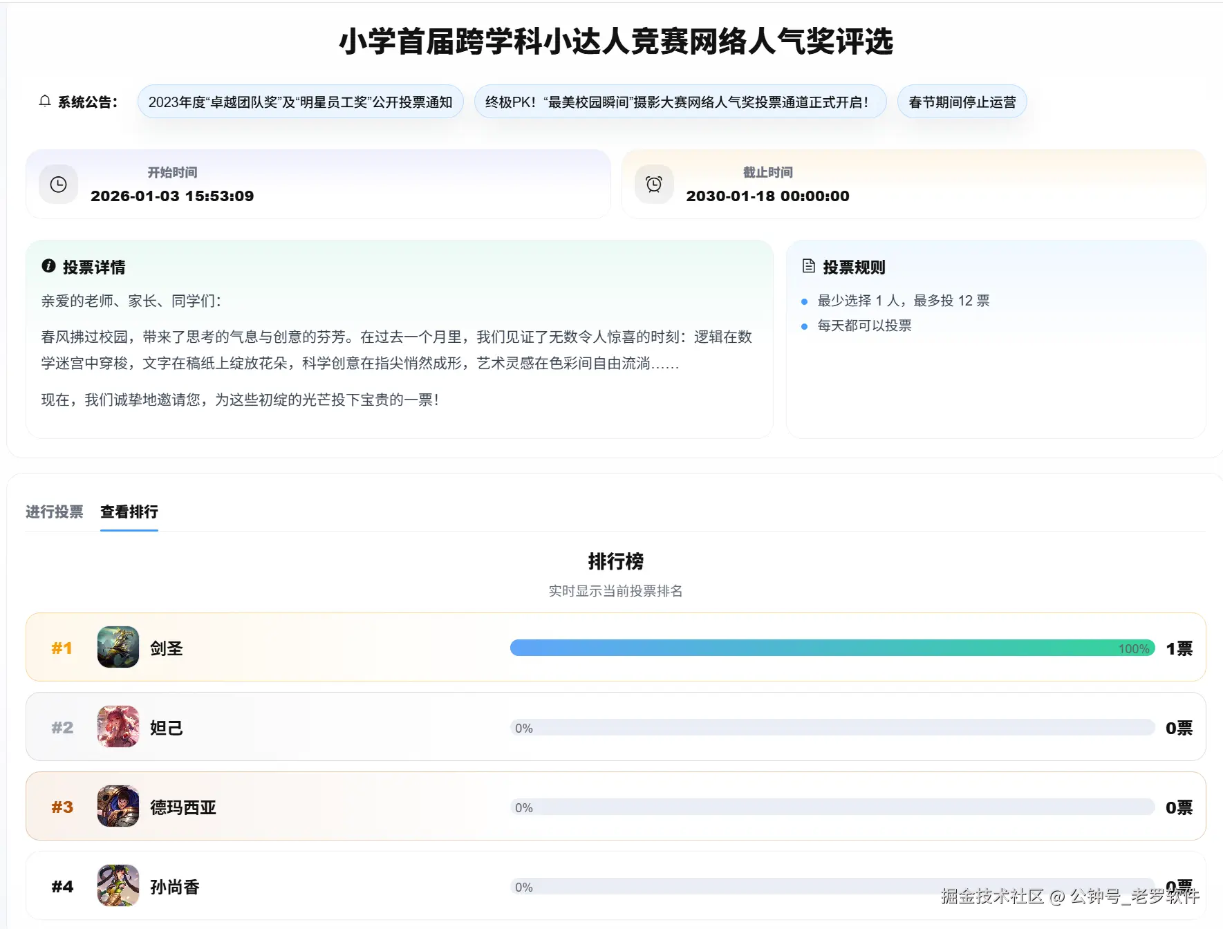Screen dimensions: 1223x929
Task: Click the #2 rank badge
Action: point(62,728)
